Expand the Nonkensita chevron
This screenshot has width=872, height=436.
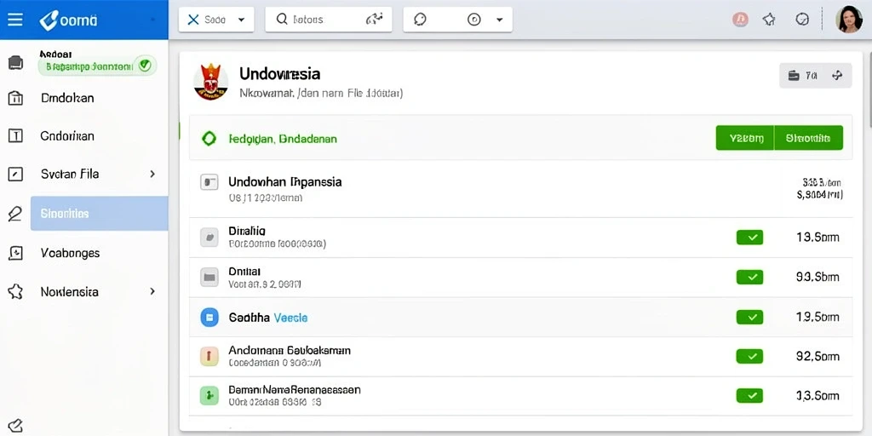point(152,291)
